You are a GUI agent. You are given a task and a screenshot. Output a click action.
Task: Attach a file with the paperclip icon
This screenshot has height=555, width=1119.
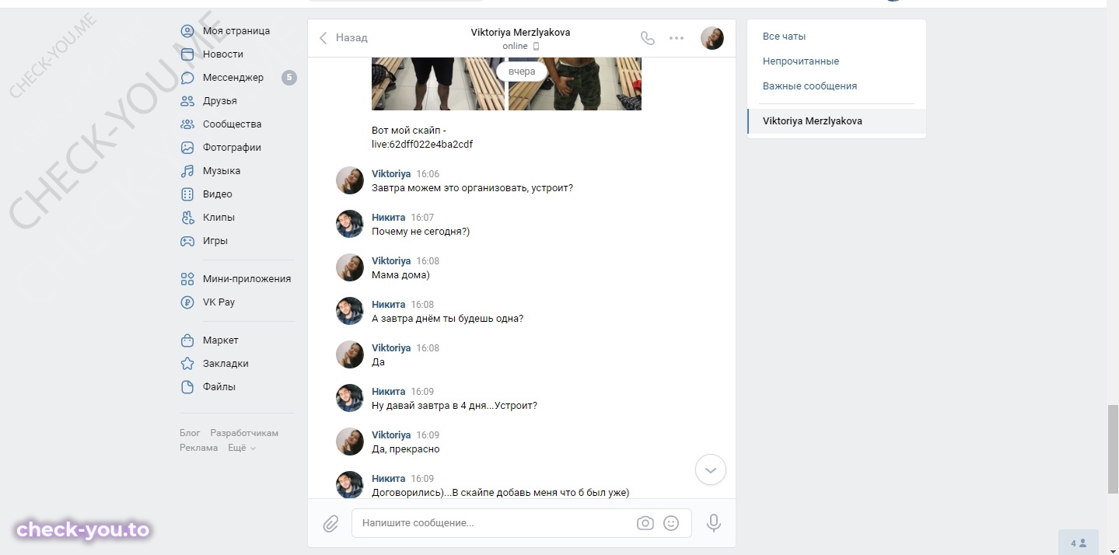pos(330,523)
